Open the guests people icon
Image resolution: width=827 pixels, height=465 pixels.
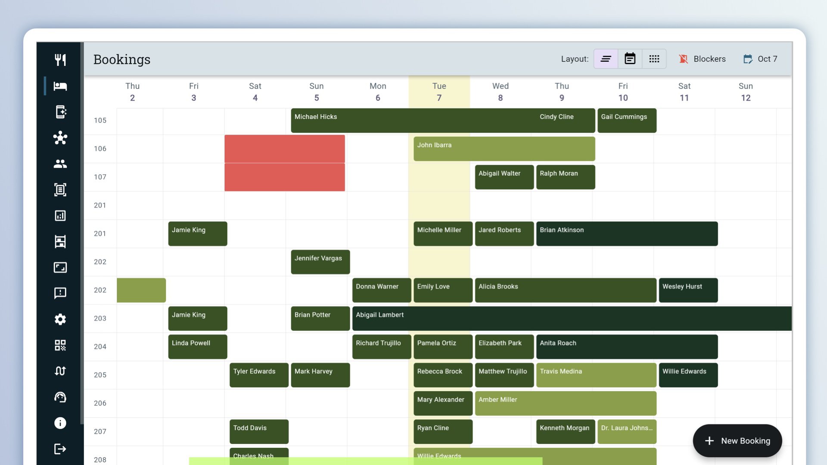pyautogui.click(x=60, y=164)
